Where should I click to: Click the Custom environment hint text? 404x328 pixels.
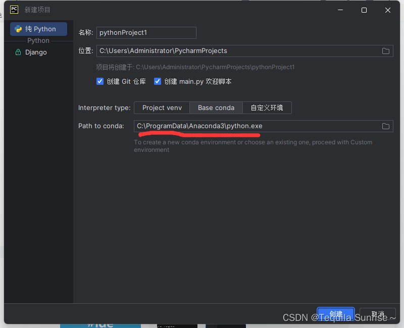[253, 146]
